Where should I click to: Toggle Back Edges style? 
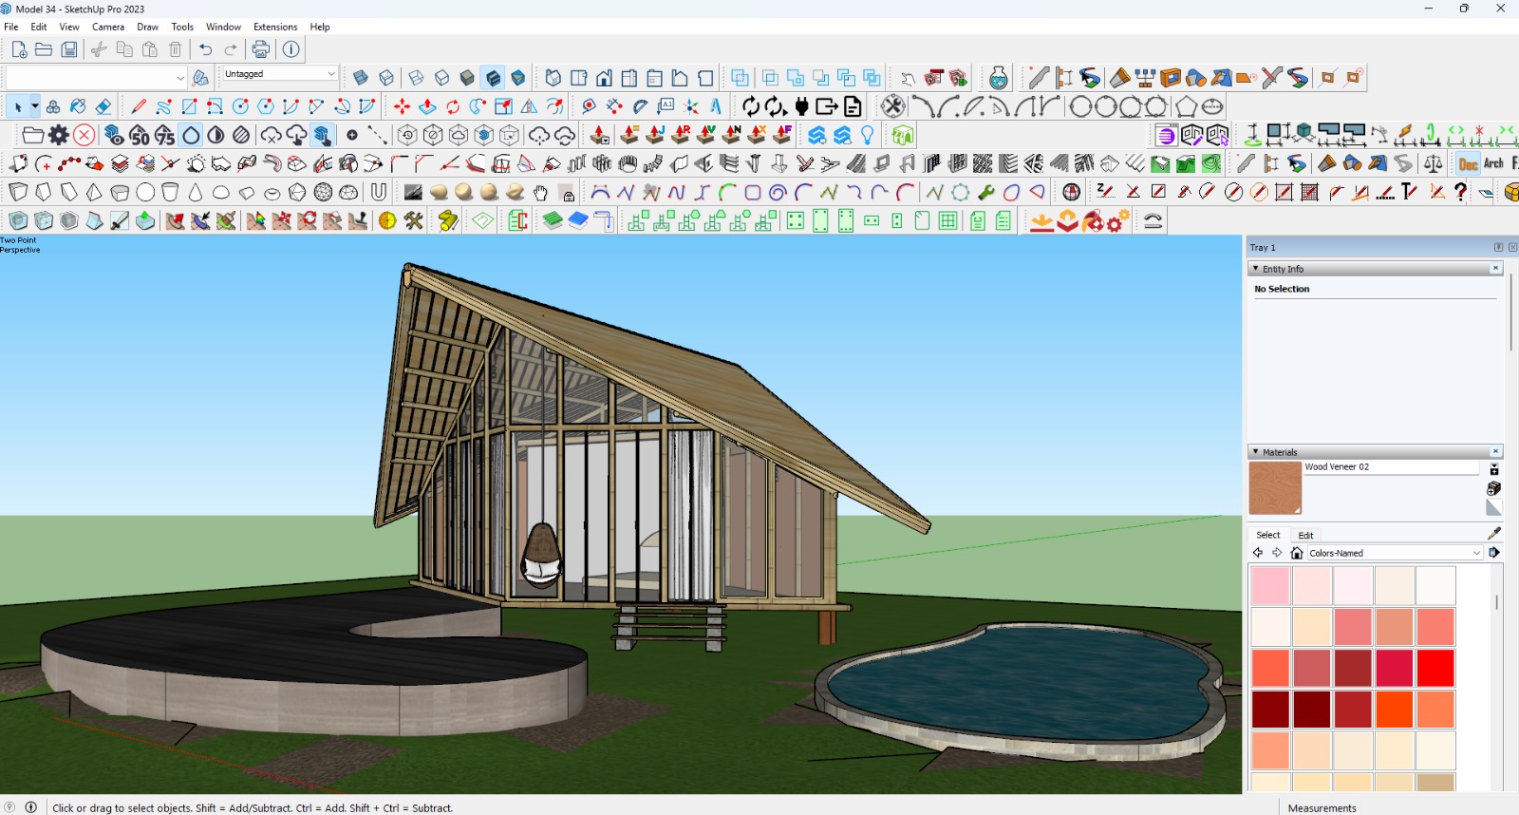(386, 78)
